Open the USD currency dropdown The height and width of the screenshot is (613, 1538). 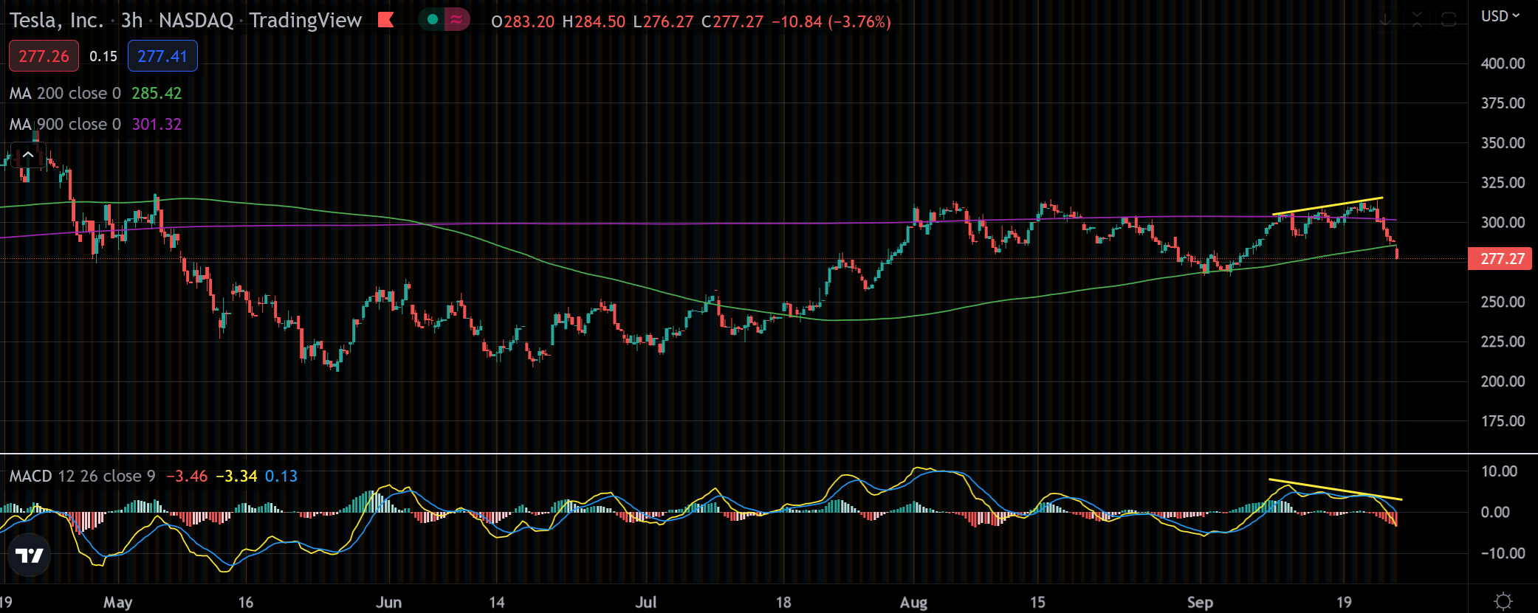click(1500, 16)
